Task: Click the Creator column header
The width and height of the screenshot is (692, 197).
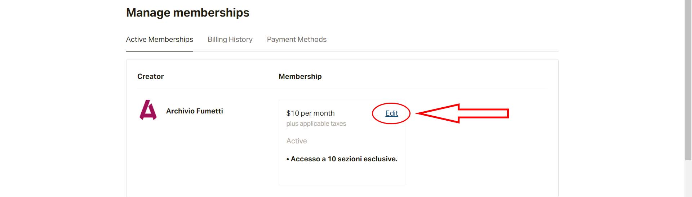Action: click(x=150, y=76)
